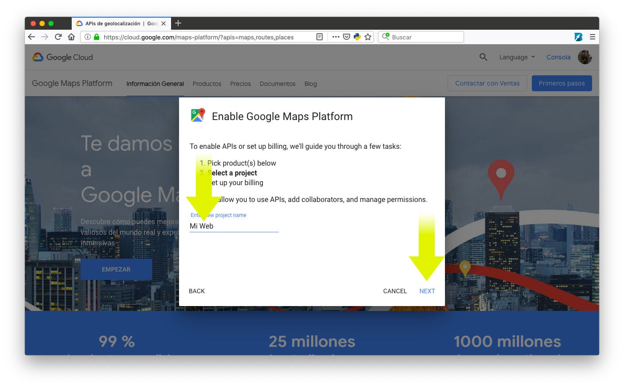Click the '99 %' statistic text
Viewport: 624px width, 388px height.
[x=117, y=341]
